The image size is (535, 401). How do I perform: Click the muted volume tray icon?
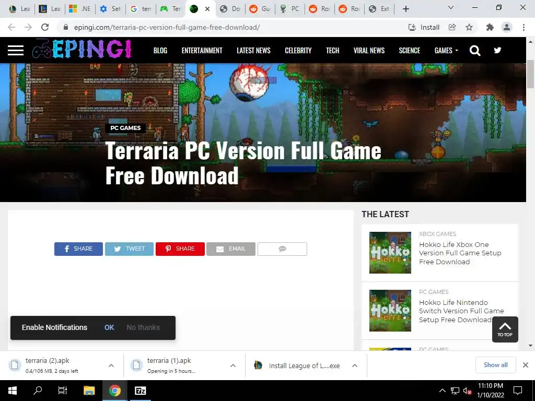click(x=467, y=391)
